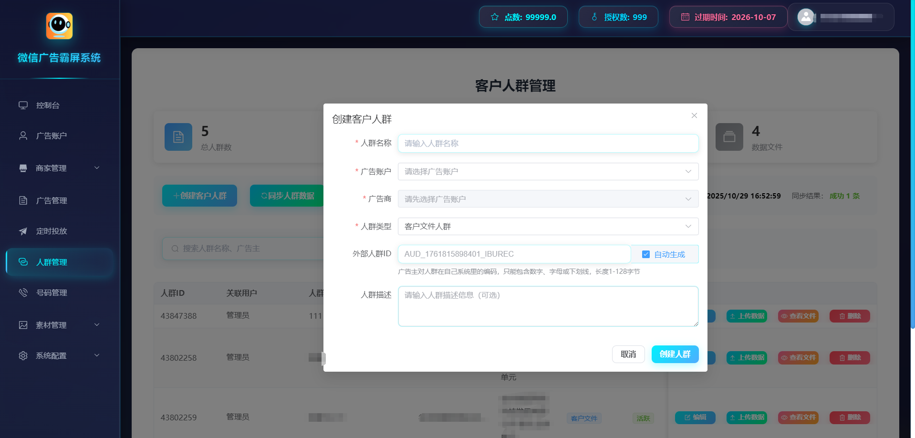Screen dimensions: 915x438
Task: Click the 定时投放 paper plane icon
Action: pyautogui.click(x=23, y=231)
